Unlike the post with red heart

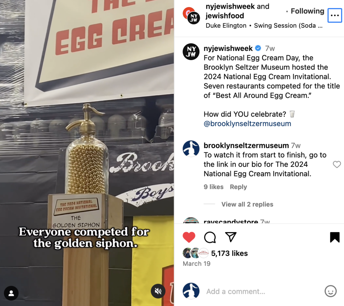(189, 237)
